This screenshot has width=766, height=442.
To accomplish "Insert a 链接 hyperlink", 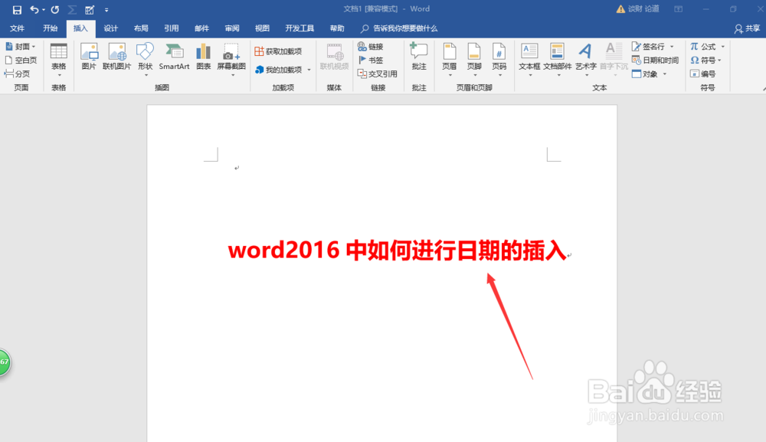I will [370, 47].
